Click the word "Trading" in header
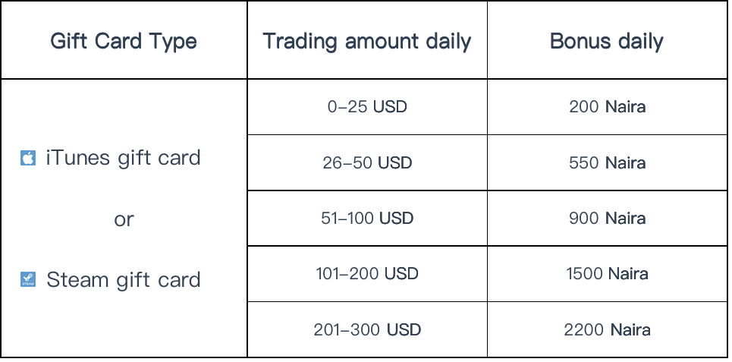The image size is (732, 362). pyautogui.click(x=300, y=41)
